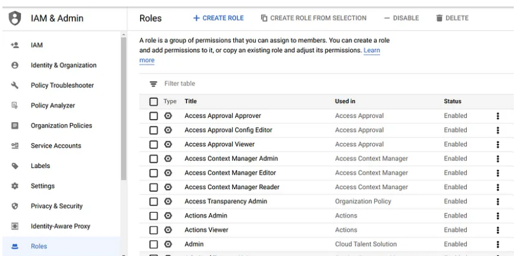Open the more actions menu for Access Approval Viewer
The image size is (518, 256).
tap(498, 145)
